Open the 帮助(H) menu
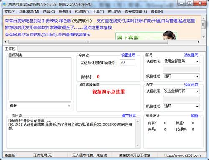 [157, 12]
